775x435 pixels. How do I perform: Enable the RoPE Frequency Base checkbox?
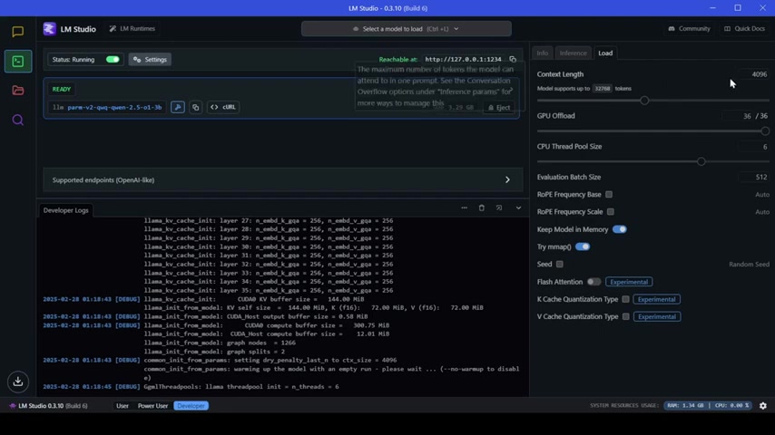point(609,195)
